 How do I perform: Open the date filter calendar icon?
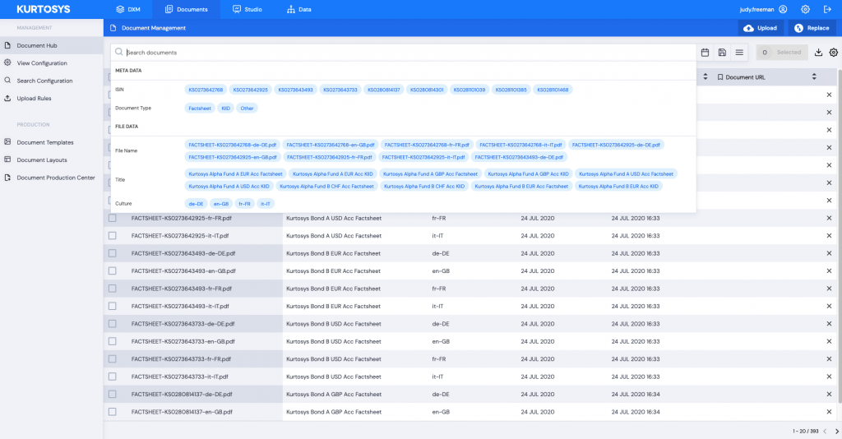[x=705, y=52]
